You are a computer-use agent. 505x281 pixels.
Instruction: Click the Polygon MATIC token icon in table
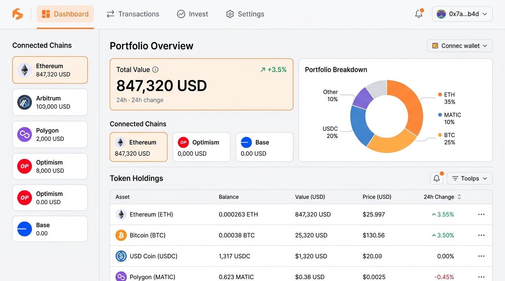[121, 276]
